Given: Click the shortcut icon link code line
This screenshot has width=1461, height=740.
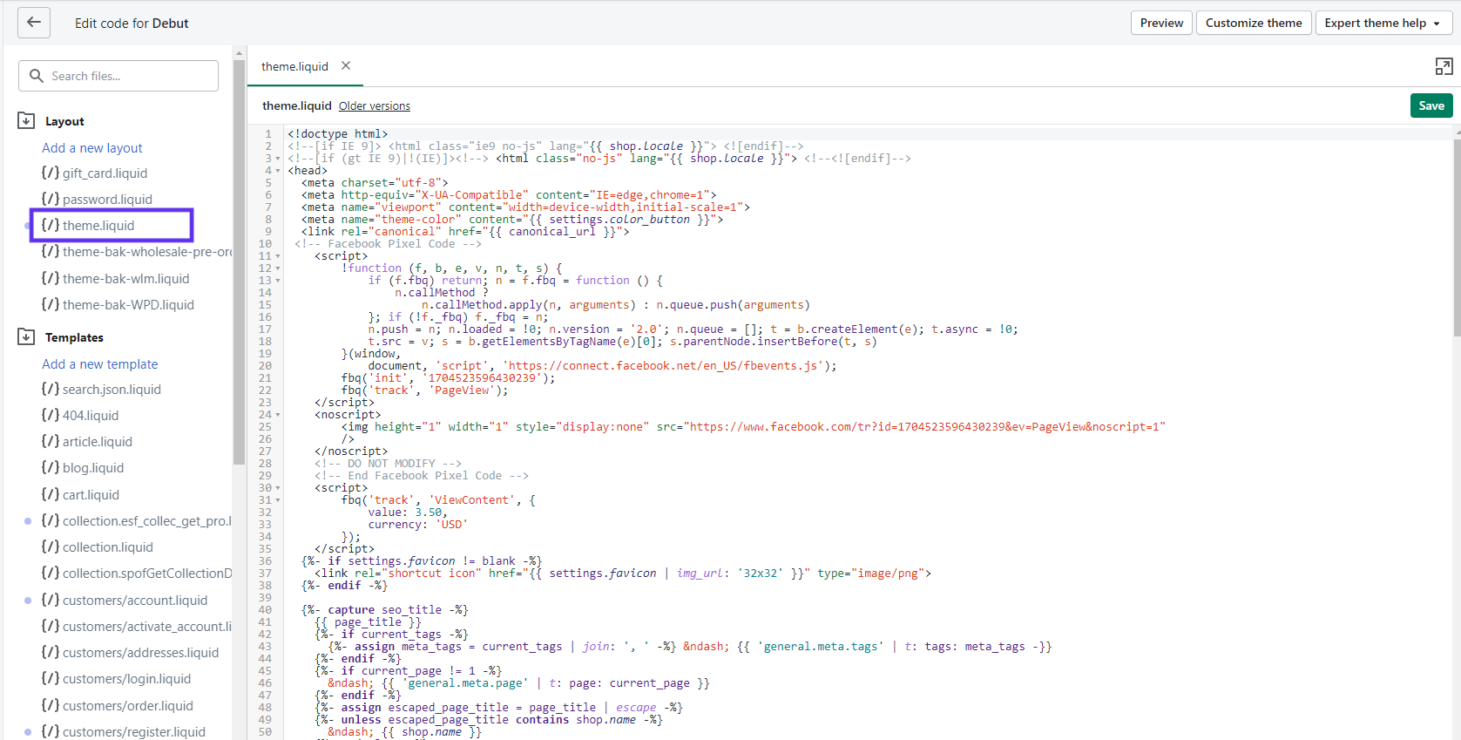Looking at the screenshot, I should pos(623,574).
